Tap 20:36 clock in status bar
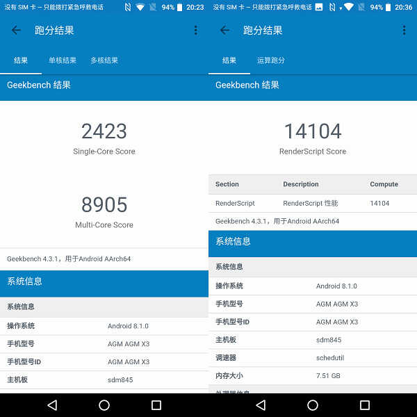 pos(403,7)
